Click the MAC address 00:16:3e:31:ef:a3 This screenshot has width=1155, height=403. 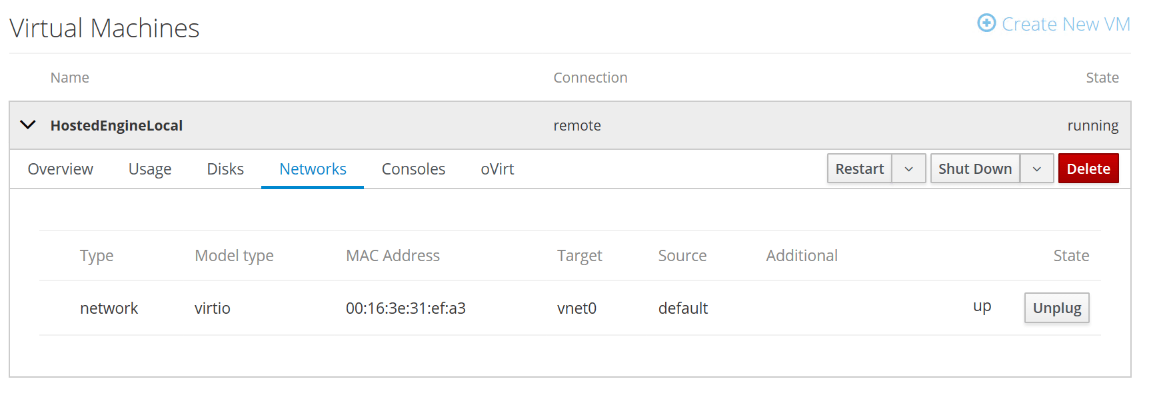click(405, 308)
